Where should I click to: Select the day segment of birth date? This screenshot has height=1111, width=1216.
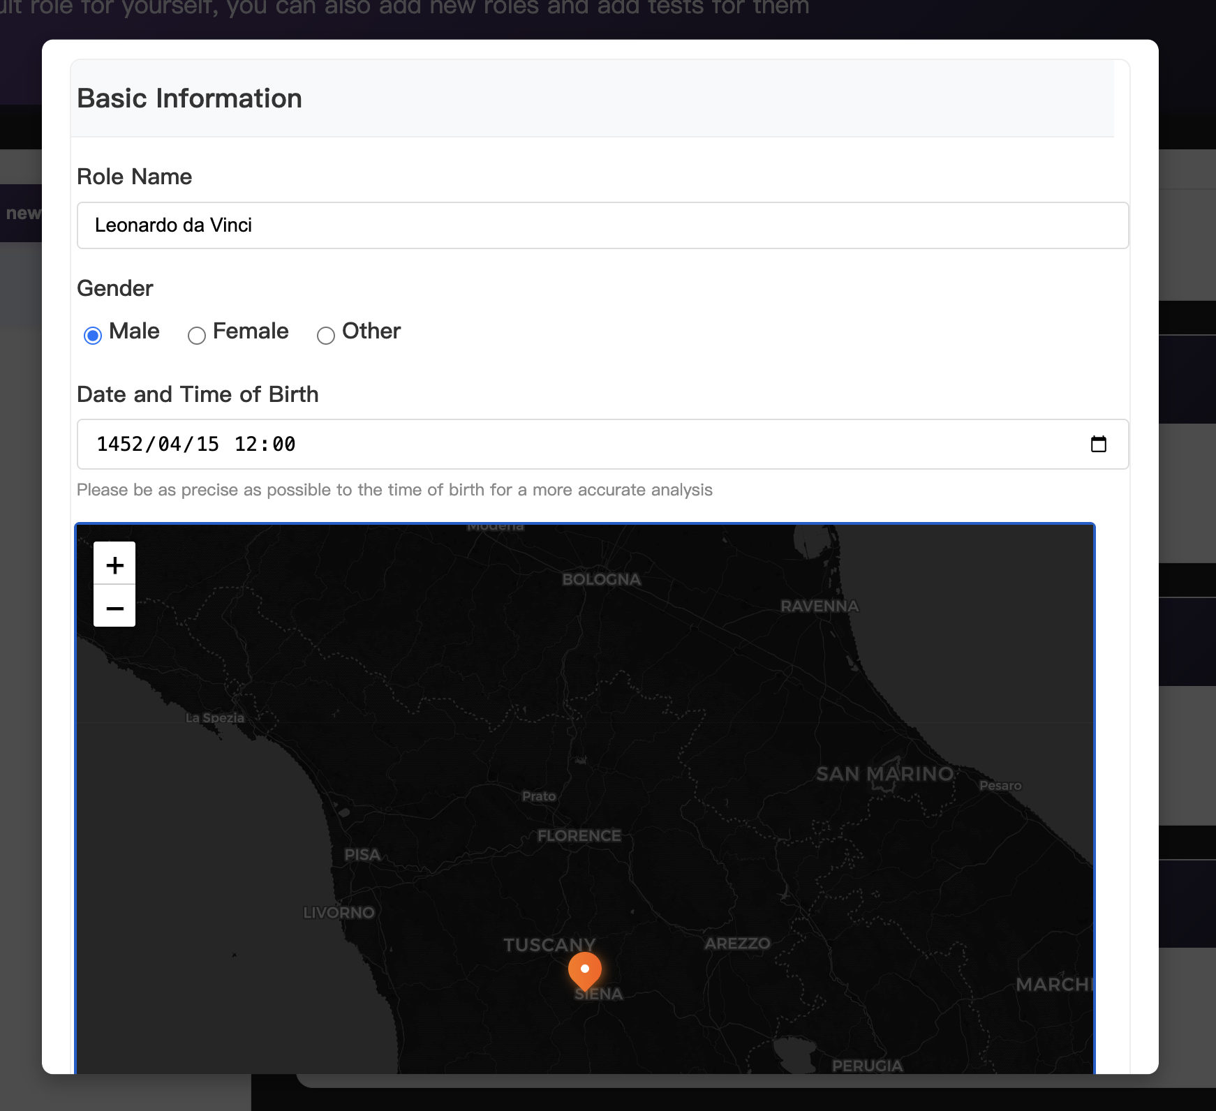click(207, 444)
